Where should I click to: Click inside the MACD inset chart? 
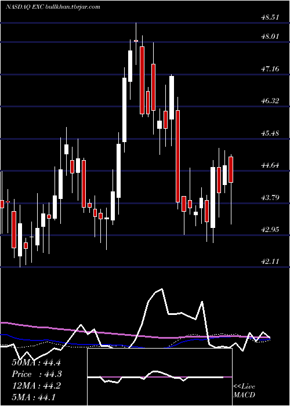pos(159,377)
